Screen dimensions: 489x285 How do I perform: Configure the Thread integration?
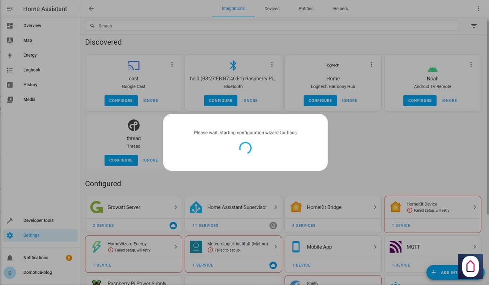point(121,160)
